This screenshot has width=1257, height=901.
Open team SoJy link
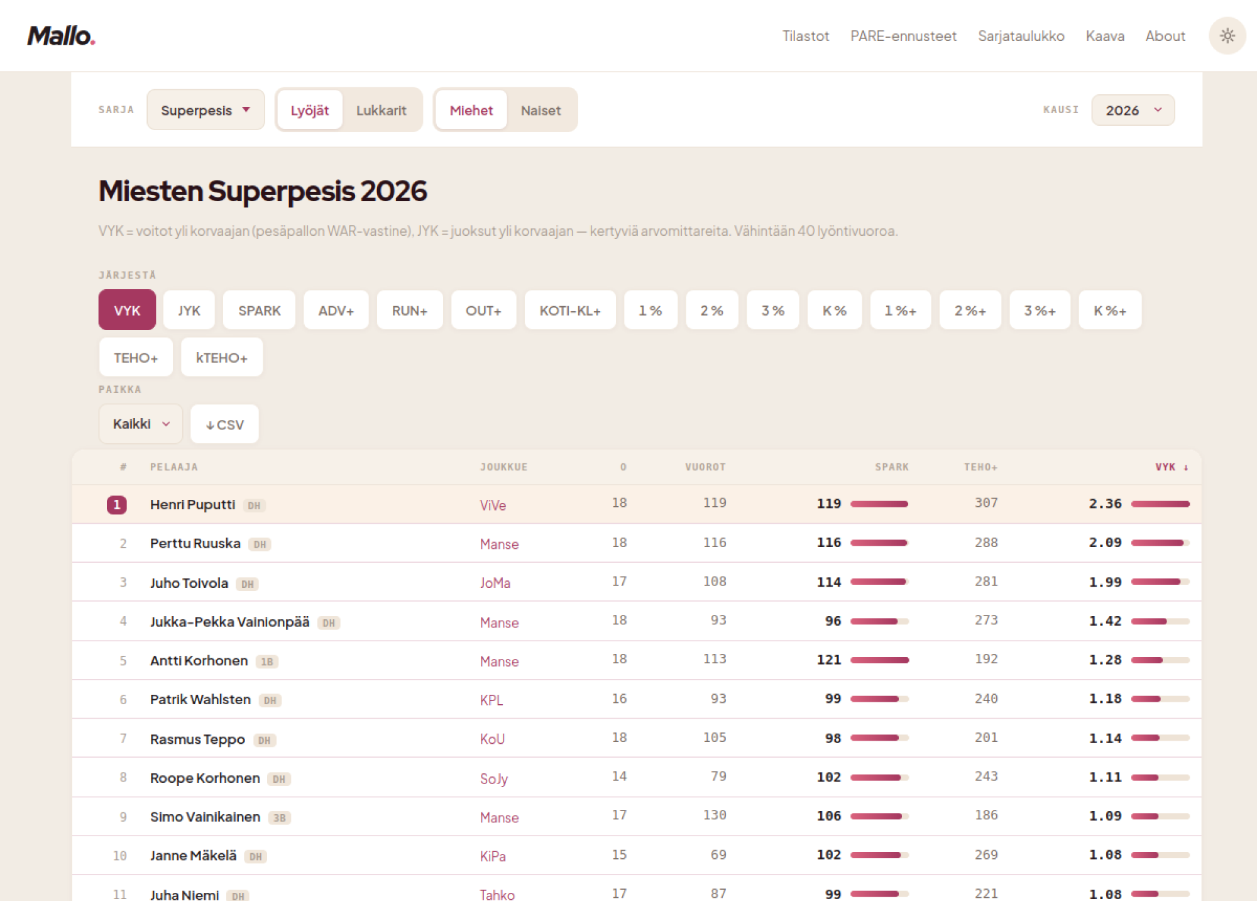tap(493, 778)
